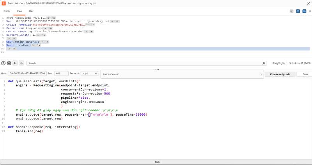
Task: Focus the request Search field
Action: pyautogui.click(x=146, y=63)
